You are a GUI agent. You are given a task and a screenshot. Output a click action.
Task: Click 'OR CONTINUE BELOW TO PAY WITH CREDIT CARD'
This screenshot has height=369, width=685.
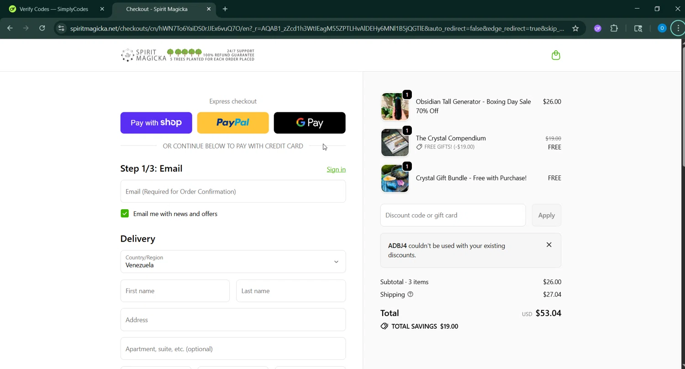233,146
